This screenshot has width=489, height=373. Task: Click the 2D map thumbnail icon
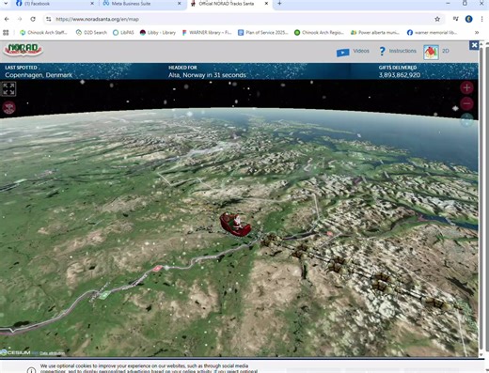tap(431, 52)
